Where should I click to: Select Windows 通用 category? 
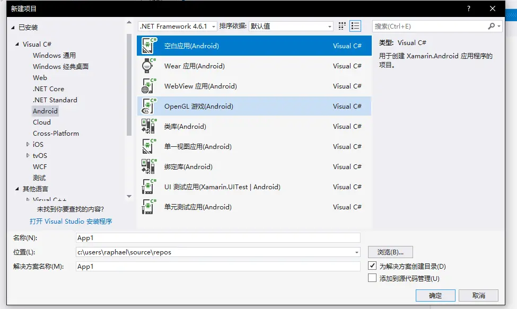55,55
